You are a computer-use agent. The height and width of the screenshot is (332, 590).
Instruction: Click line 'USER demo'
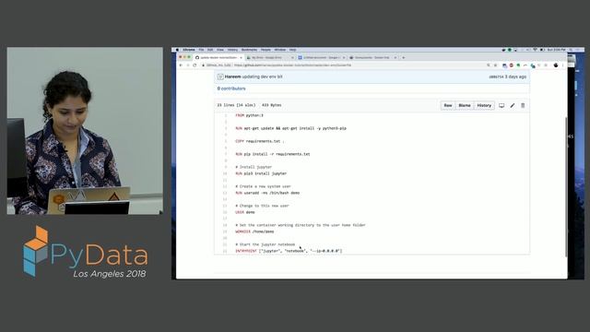click(245, 212)
